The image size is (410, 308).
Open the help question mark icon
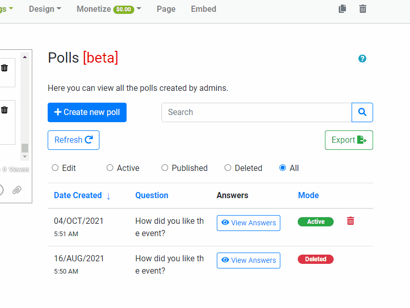362,59
